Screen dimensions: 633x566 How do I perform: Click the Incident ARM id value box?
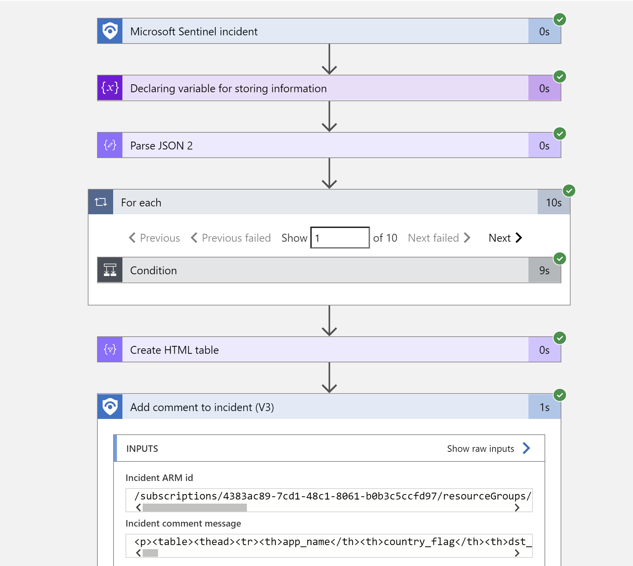point(329,500)
